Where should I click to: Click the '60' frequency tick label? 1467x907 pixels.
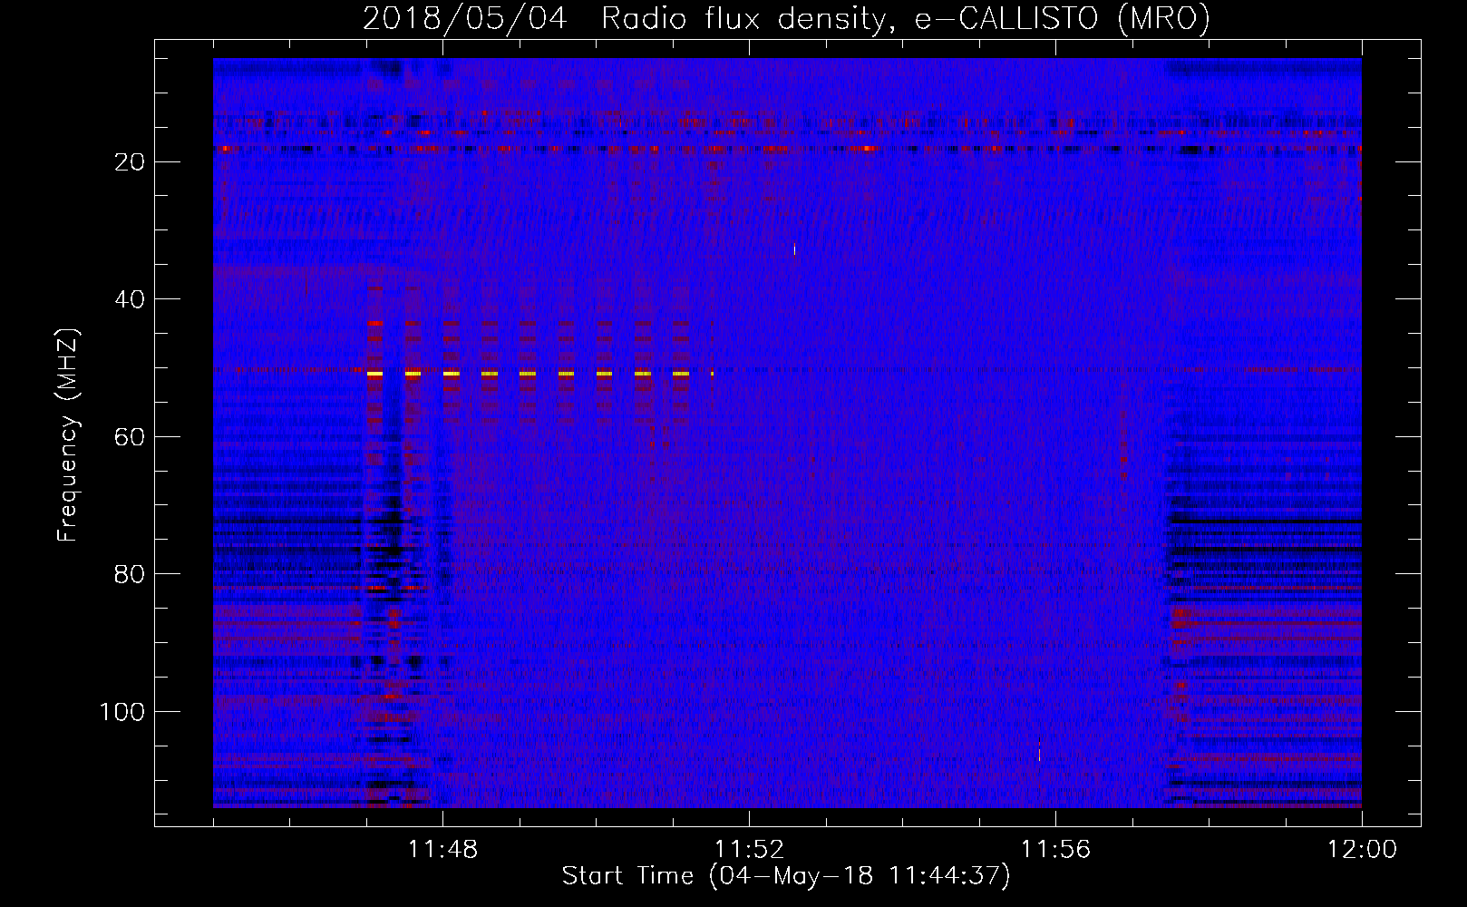(x=131, y=437)
